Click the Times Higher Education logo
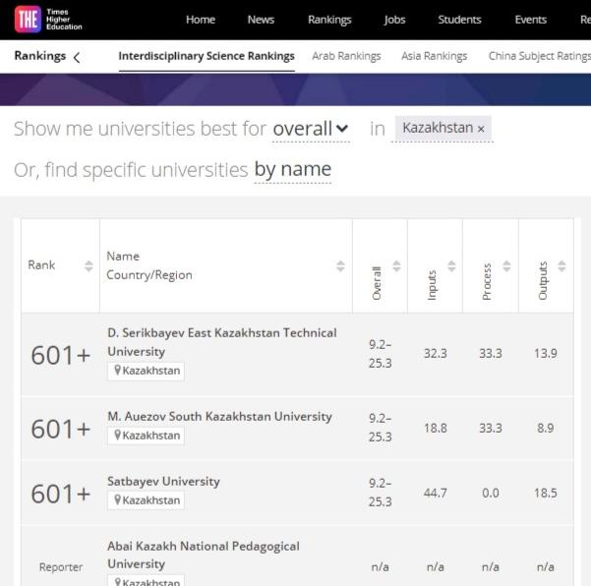The image size is (591, 586). click(49, 20)
